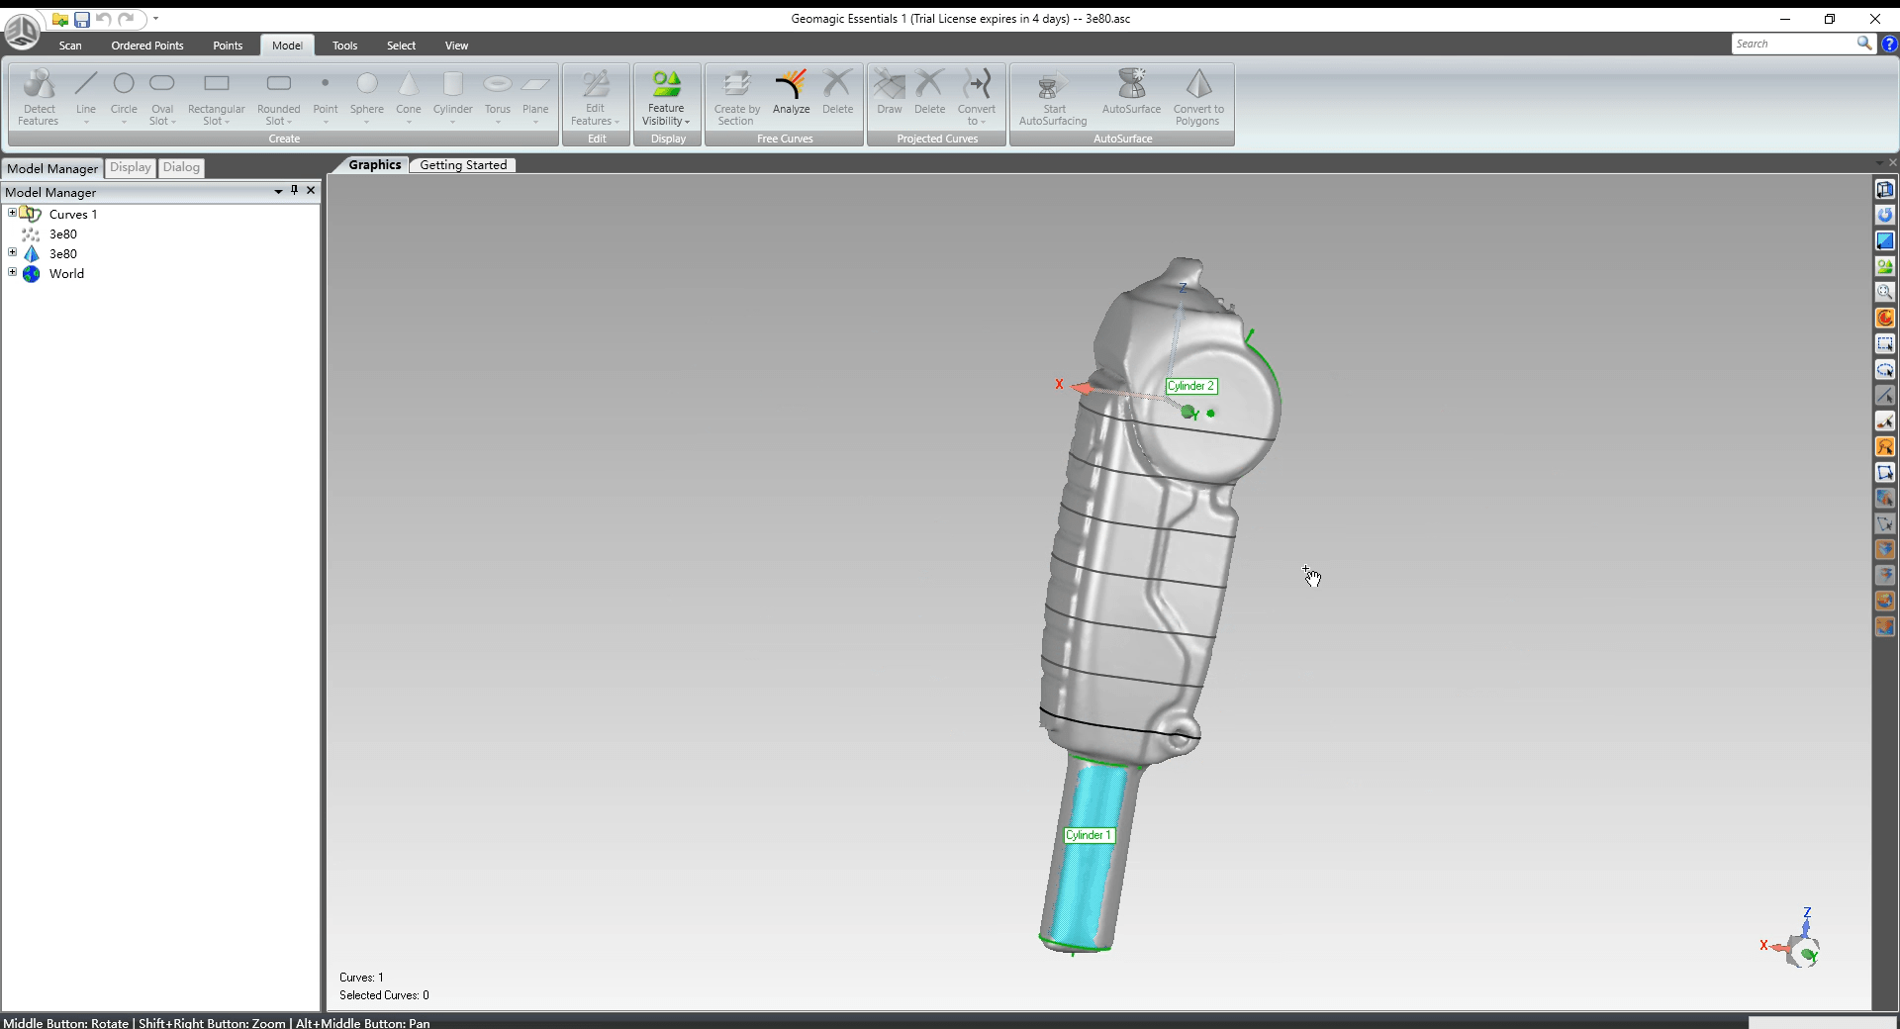Click Delete under Projected Curves
The height and width of the screenshot is (1029, 1900).
931,94
